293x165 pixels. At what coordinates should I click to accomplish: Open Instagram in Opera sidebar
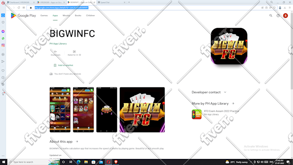pyautogui.click(x=3, y=45)
